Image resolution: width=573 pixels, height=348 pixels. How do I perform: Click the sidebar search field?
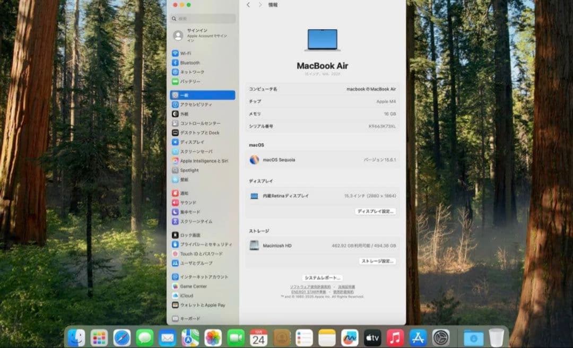[202, 18]
